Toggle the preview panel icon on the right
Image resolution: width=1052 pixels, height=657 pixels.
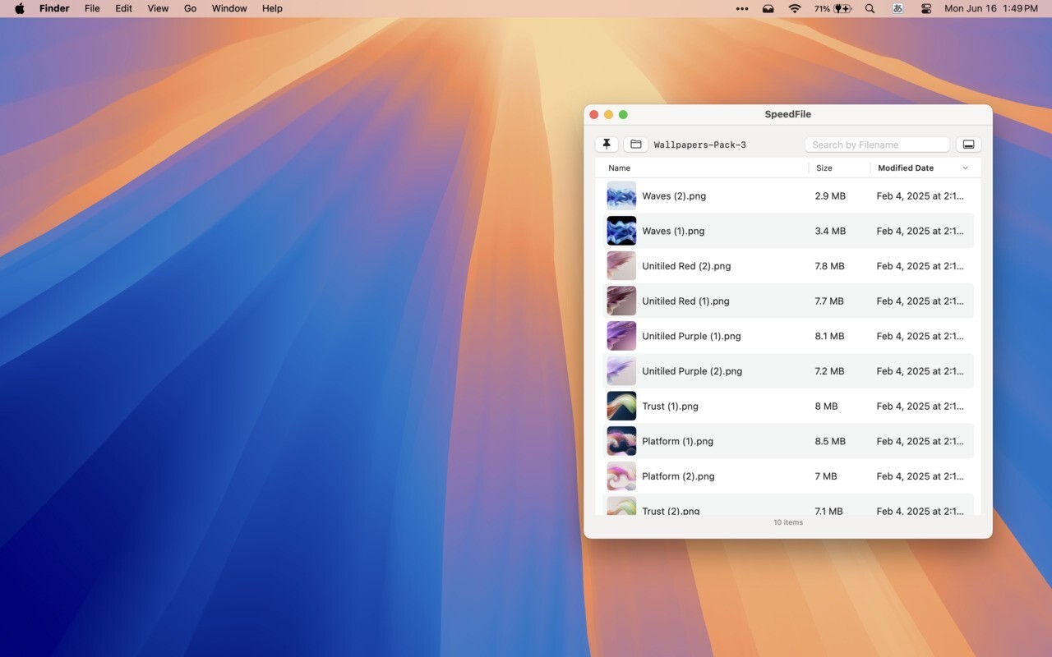(968, 144)
